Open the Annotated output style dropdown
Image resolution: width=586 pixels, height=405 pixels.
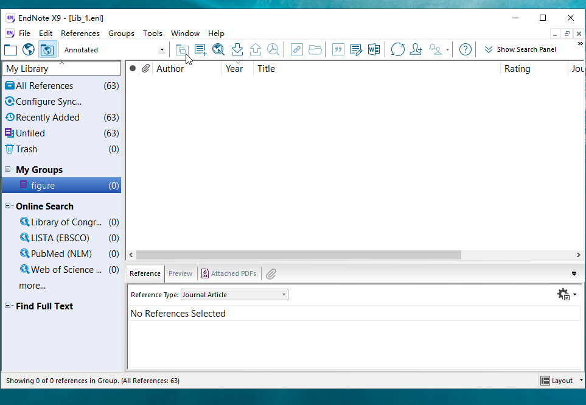tap(162, 50)
